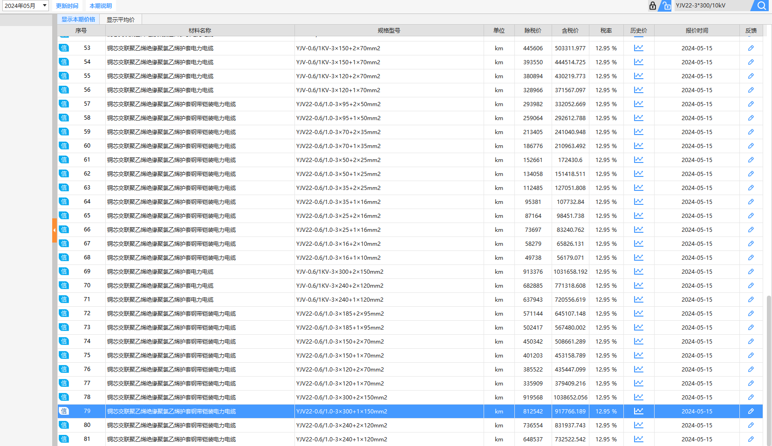Click tax-excluded price 913376
Image resolution: width=772 pixels, height=446 pixels.
pos(533,272)
